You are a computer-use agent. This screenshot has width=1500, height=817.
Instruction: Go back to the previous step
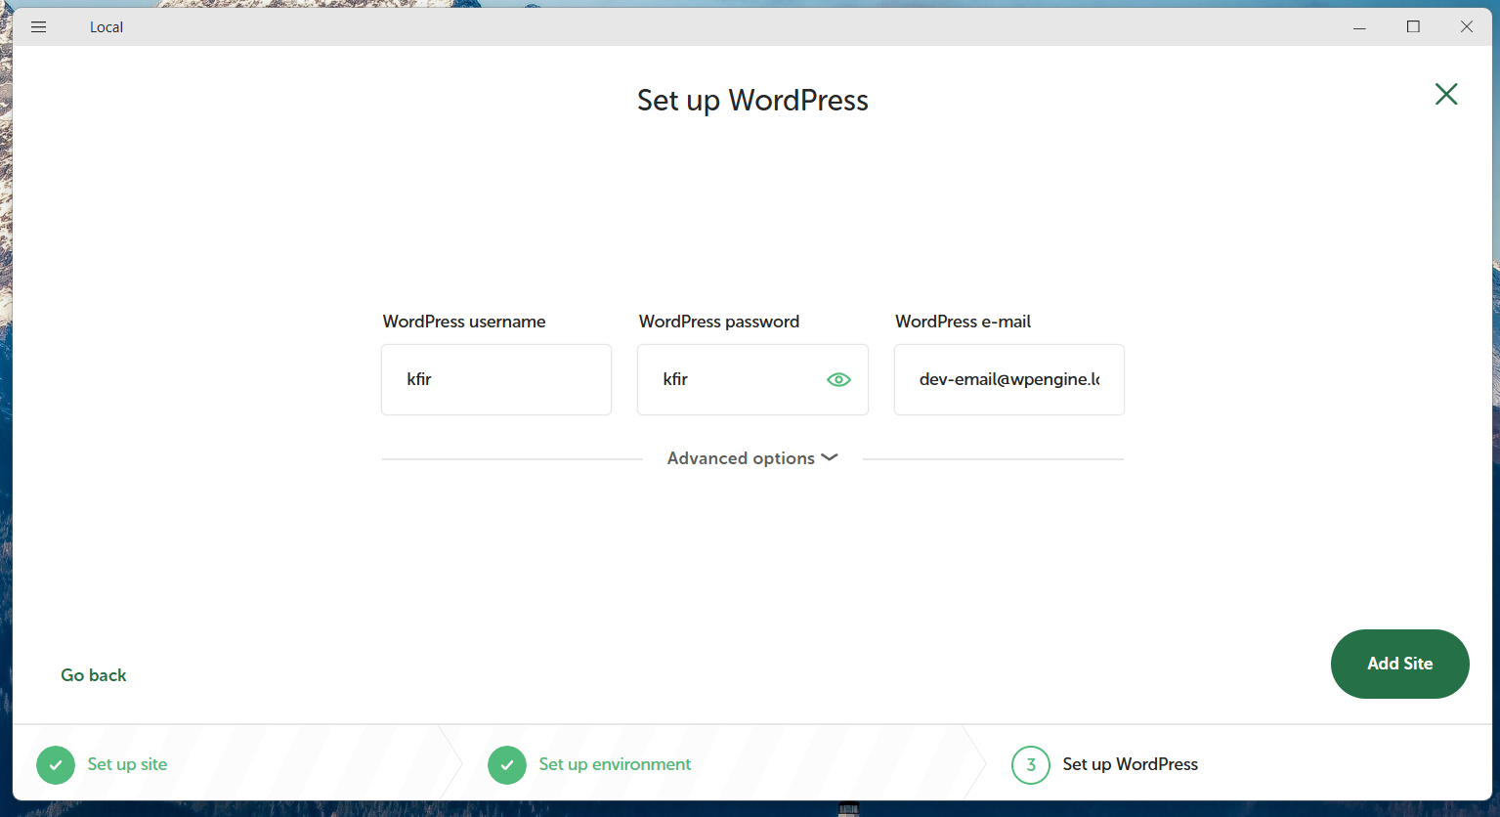click(94, 675)
